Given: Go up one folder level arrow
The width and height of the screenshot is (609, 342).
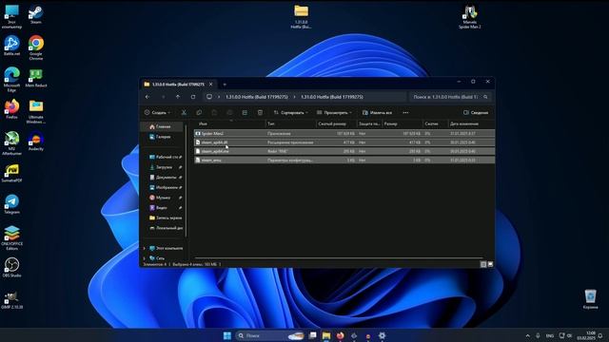Looking at the screenshot, I should pos(178,97).
